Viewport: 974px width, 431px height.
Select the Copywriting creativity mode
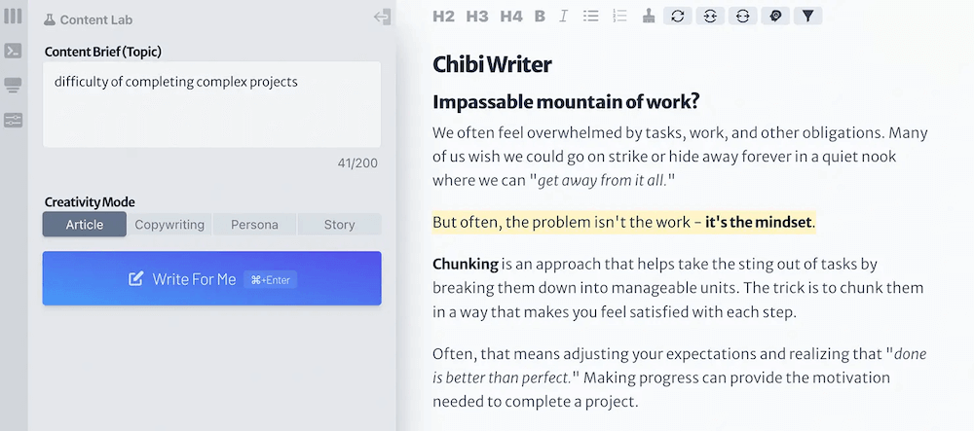[x=169, y=225]
